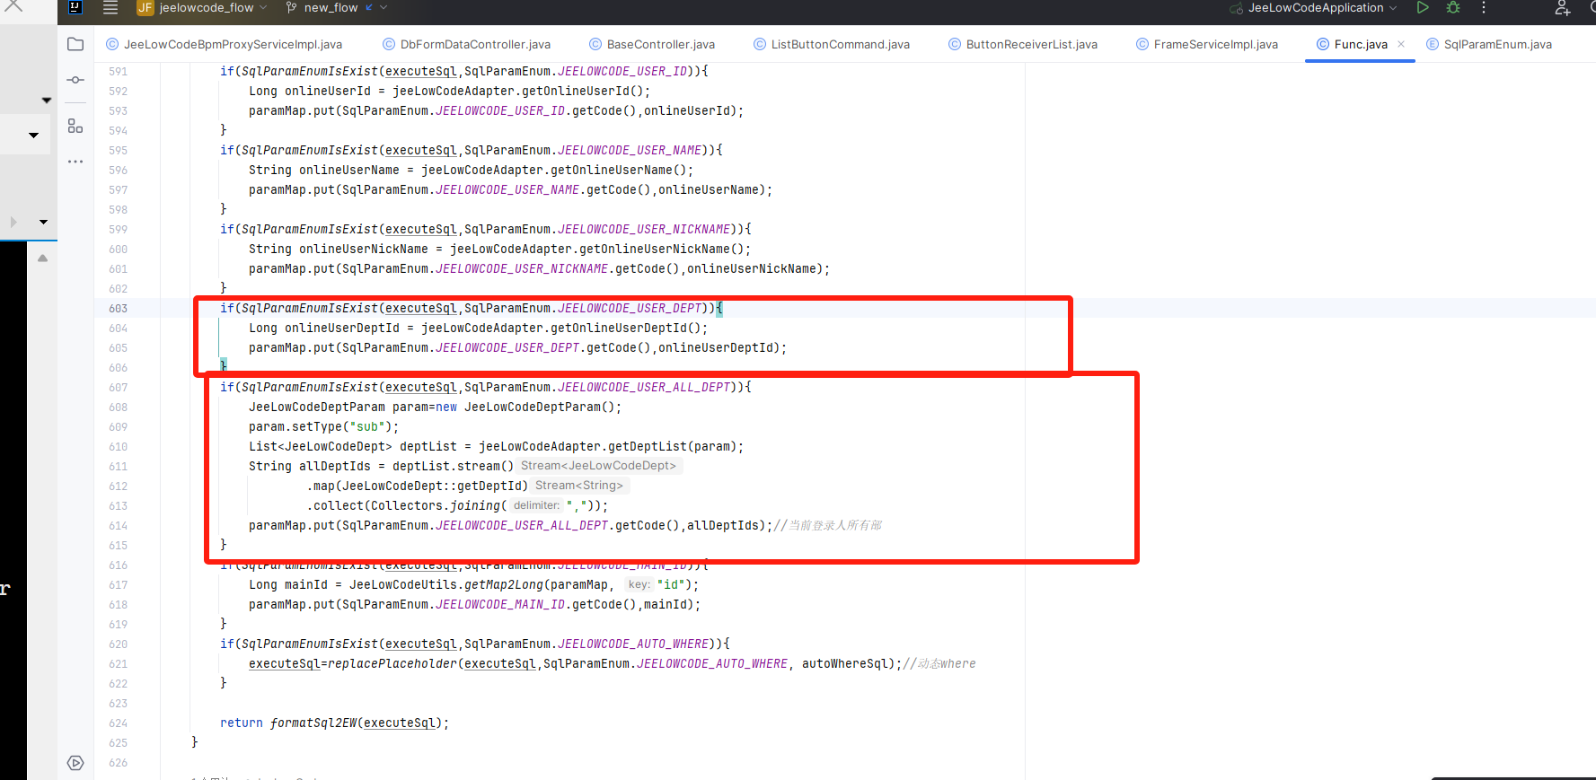Switch to SqlParamEnum.java tab
Viewport: 1596px width, 780px height.
(x=1489, y=44)
